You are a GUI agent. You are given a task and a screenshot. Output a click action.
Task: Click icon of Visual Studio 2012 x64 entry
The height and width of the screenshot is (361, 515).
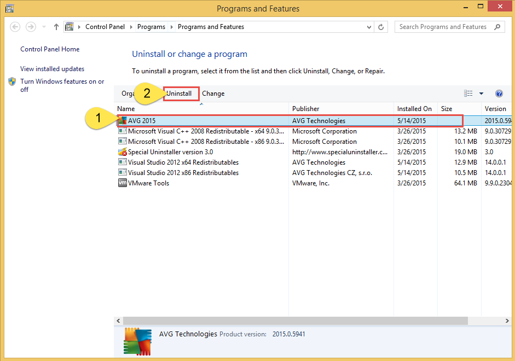[123, 162]
